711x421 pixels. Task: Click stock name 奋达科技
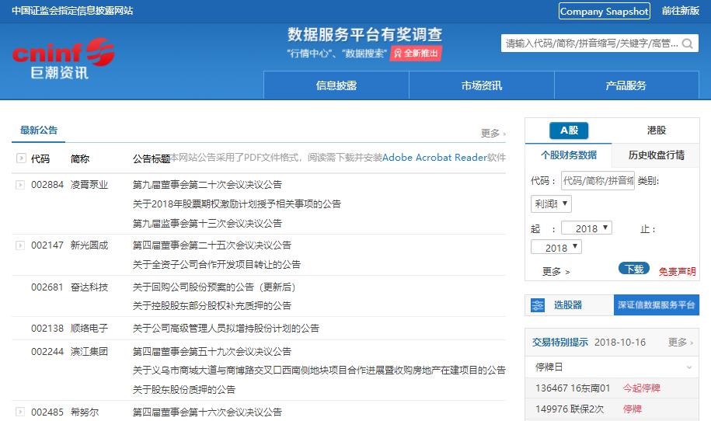(89, 287)
